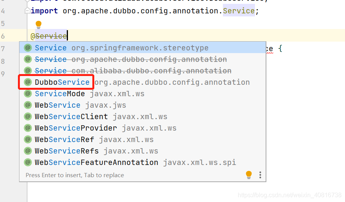Select Service from org.springframework.stereotype
The width and height of the screenshot is (345, 202).
[x=143, y=48]
